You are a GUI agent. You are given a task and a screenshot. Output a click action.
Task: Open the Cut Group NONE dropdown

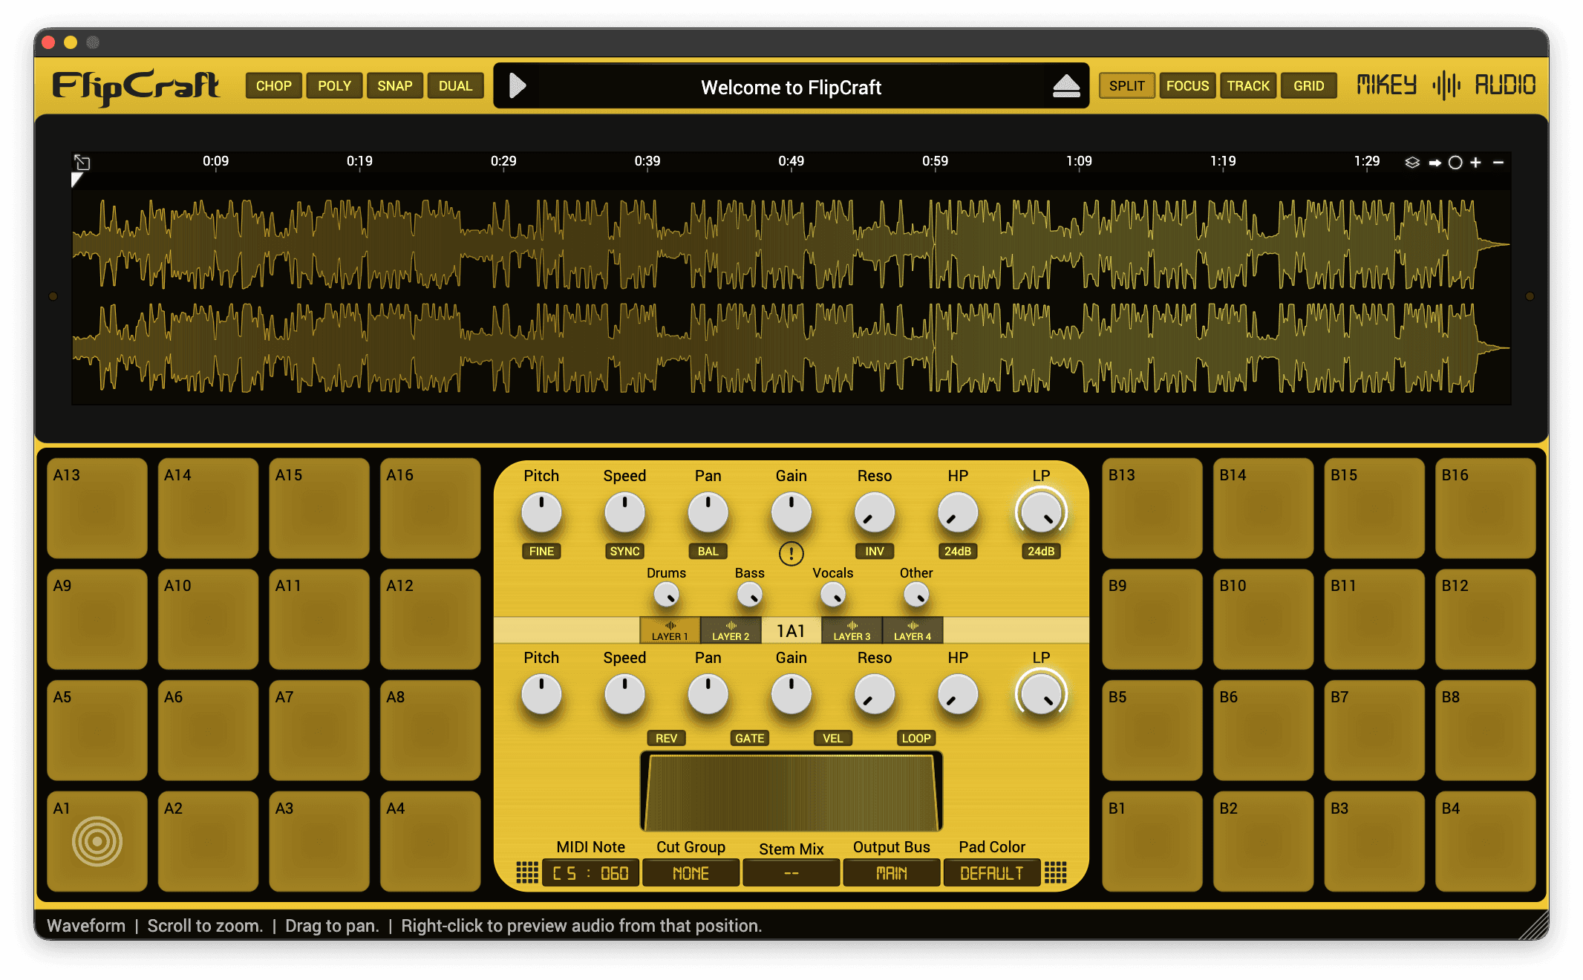pos(691,873)
